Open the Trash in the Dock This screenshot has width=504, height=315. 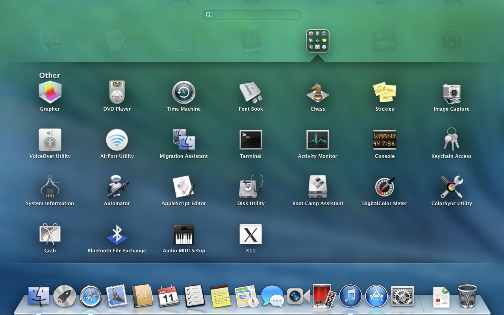pos(467,296)
